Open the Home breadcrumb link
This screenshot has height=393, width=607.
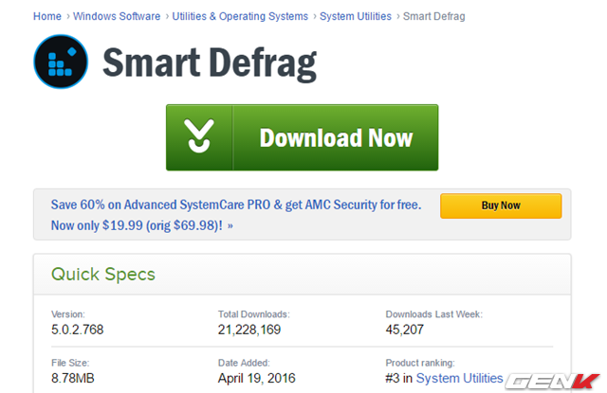[47, 16]
